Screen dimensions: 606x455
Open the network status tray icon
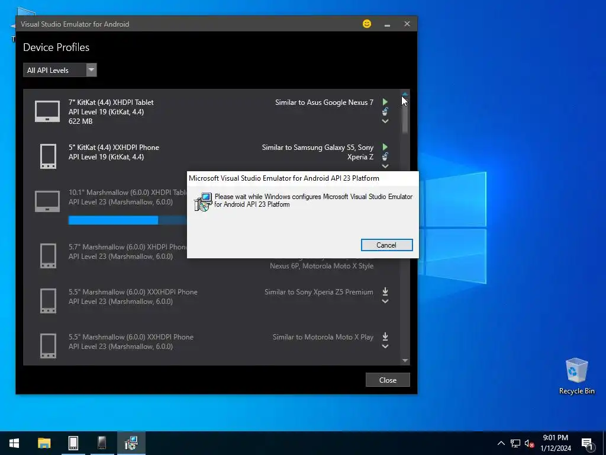coord(515,443)
